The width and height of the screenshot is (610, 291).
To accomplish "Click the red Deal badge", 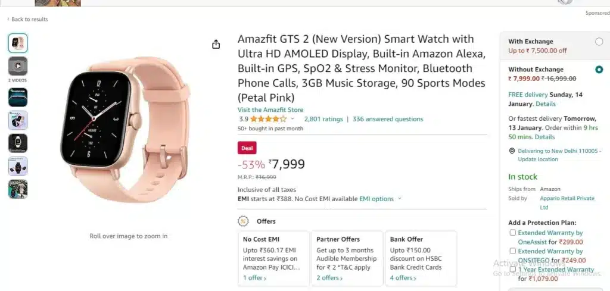I will click(x=247, y=148).
